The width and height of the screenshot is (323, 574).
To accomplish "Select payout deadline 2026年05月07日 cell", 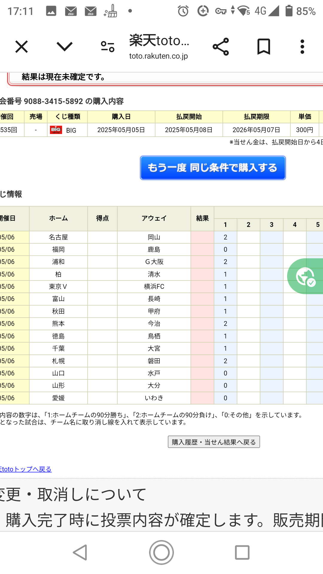I will coord(256,130).
